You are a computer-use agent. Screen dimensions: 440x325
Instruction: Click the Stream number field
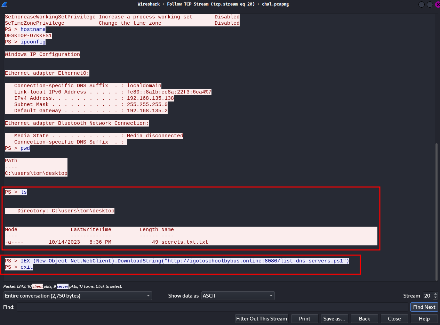click(428, 296)
